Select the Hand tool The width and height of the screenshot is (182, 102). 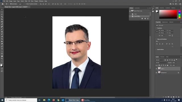tap(2, 56)
